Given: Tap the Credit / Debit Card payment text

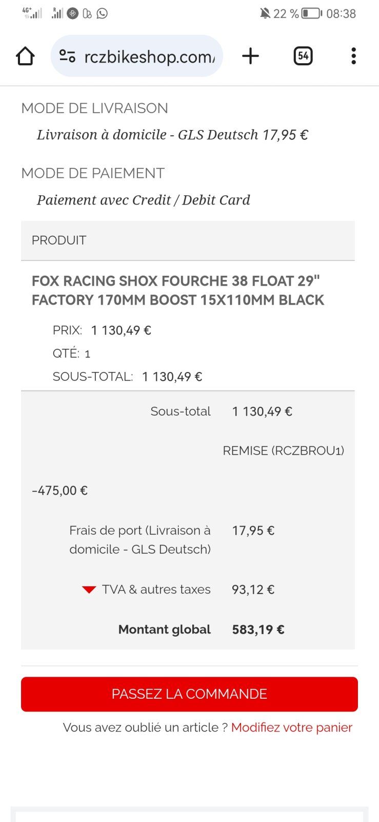Looking at the screenshot, I should click(x=144, y=200).
